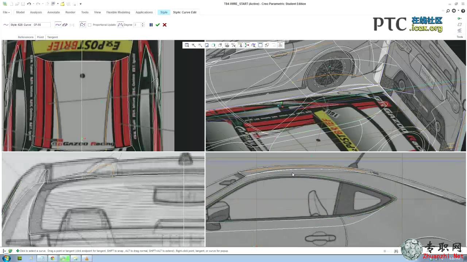Click the Chrome icon in taskbar
467x262 pixels.
tap(53, 258)
